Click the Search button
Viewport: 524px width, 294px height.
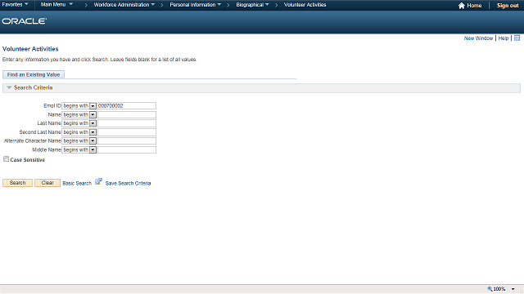[17, 183]
